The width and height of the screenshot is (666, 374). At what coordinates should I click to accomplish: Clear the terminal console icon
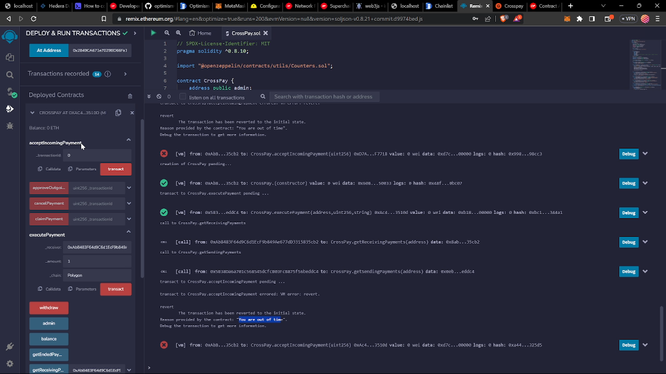[159, 97]
